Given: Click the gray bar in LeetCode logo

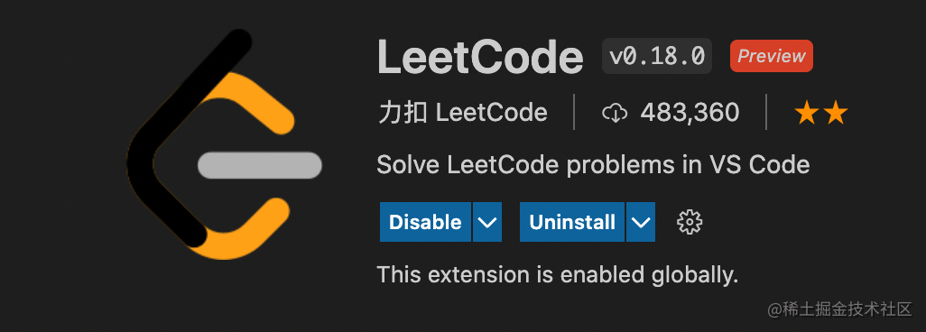Looking at the screenshot, I should [x=260, y=165].
